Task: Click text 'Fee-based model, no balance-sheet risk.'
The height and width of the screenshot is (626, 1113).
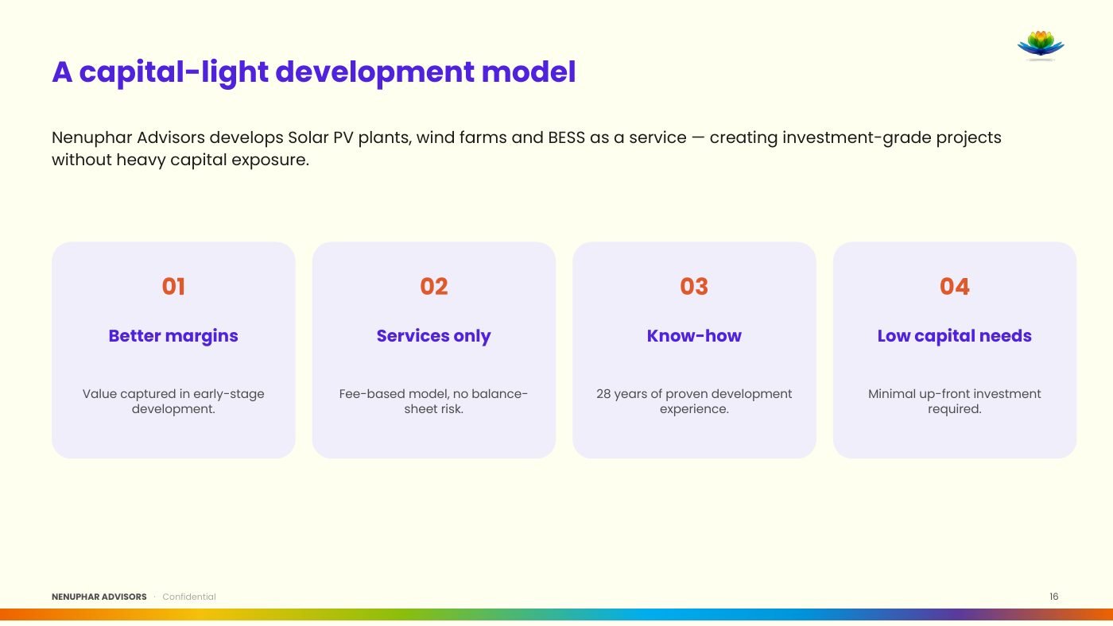Action: [434, 401]
